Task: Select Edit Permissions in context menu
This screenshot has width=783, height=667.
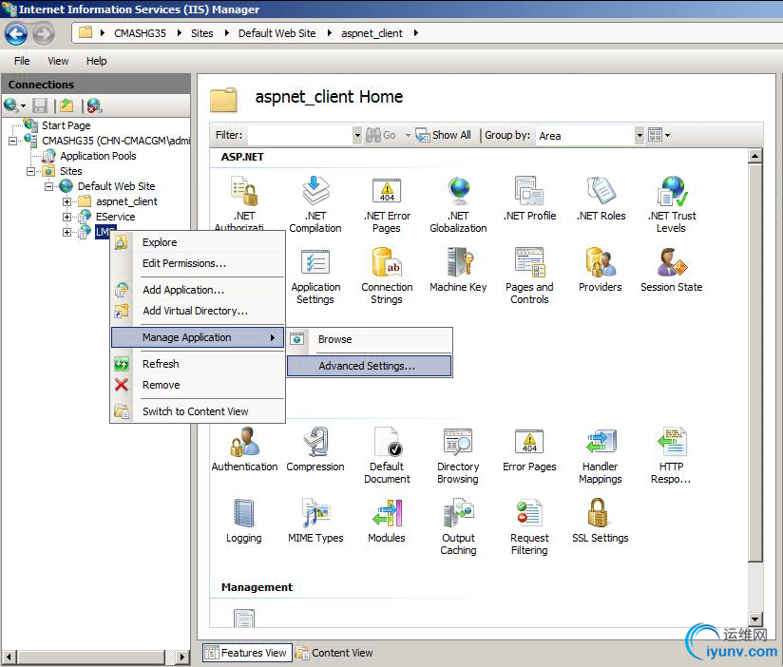Action: tap(184, 263)
